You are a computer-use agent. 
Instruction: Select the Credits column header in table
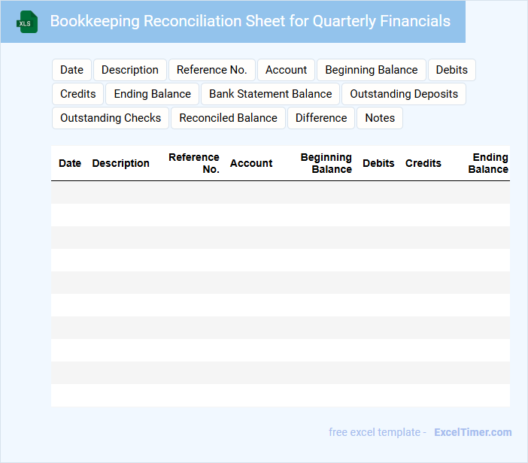pyautogui.click(x=423, y=163)
